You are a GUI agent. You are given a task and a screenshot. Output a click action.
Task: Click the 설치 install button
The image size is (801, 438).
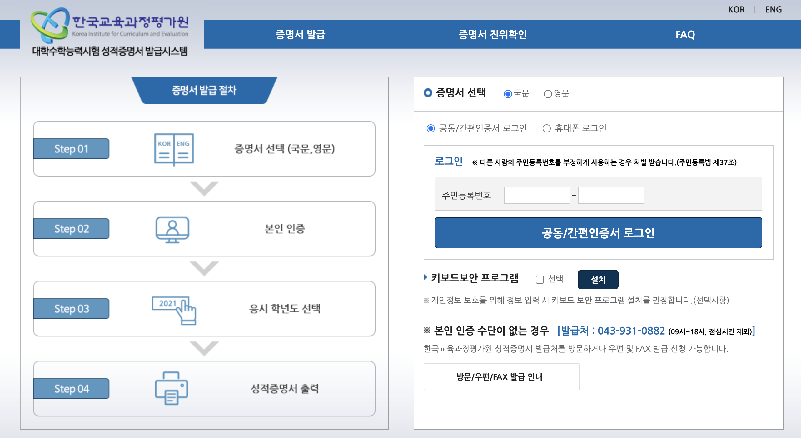(x=598, y=279)
